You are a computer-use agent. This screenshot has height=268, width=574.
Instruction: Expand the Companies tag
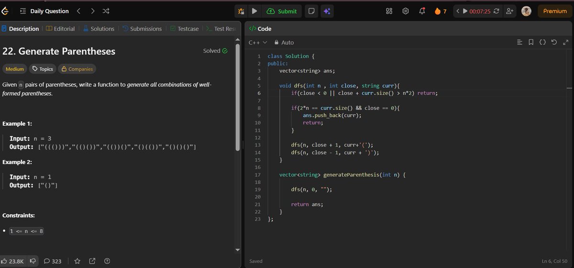[x=77, y=69]
